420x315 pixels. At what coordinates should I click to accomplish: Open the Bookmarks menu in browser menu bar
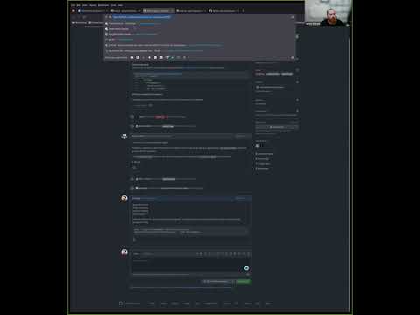103,5
